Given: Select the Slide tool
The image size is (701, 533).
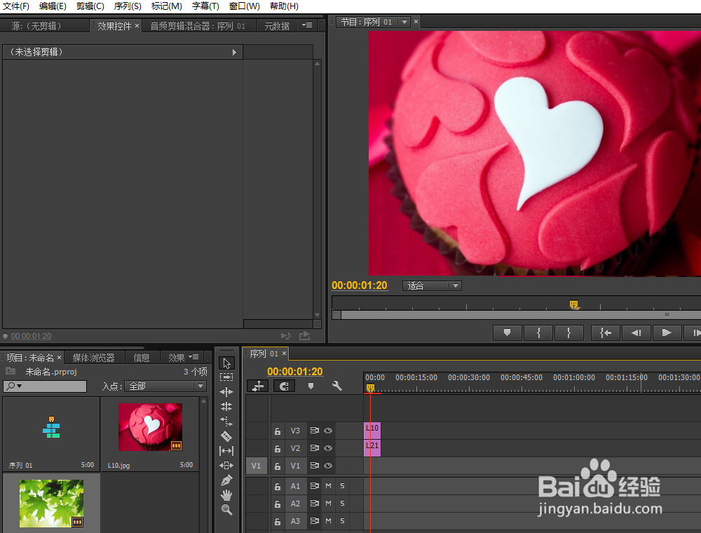Looking at the screenshot, I should [x=226, y=466].
